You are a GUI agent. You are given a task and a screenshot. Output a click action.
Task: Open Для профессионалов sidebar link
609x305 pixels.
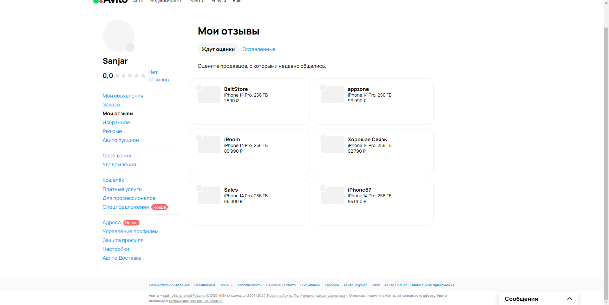point(129,198)
